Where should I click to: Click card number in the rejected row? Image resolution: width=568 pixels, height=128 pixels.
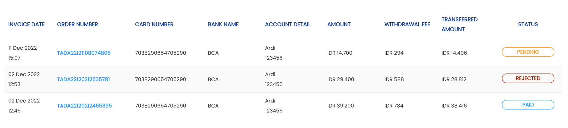click(161, 79)
